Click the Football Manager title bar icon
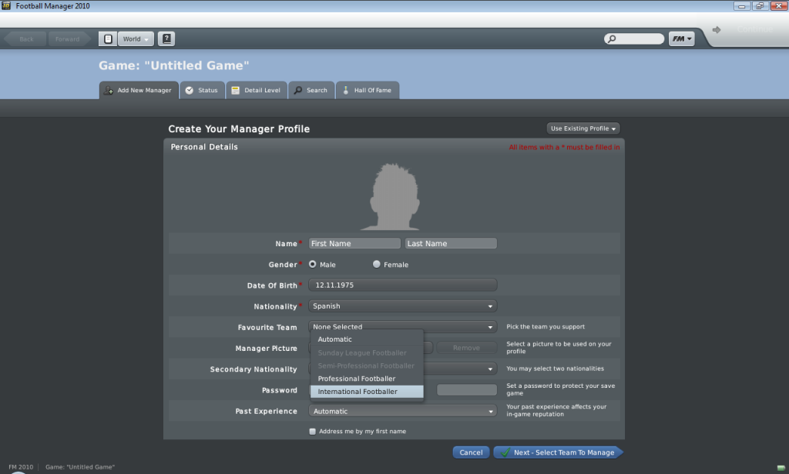Viewport: 789px width, 474px height. tap(6, 6)
